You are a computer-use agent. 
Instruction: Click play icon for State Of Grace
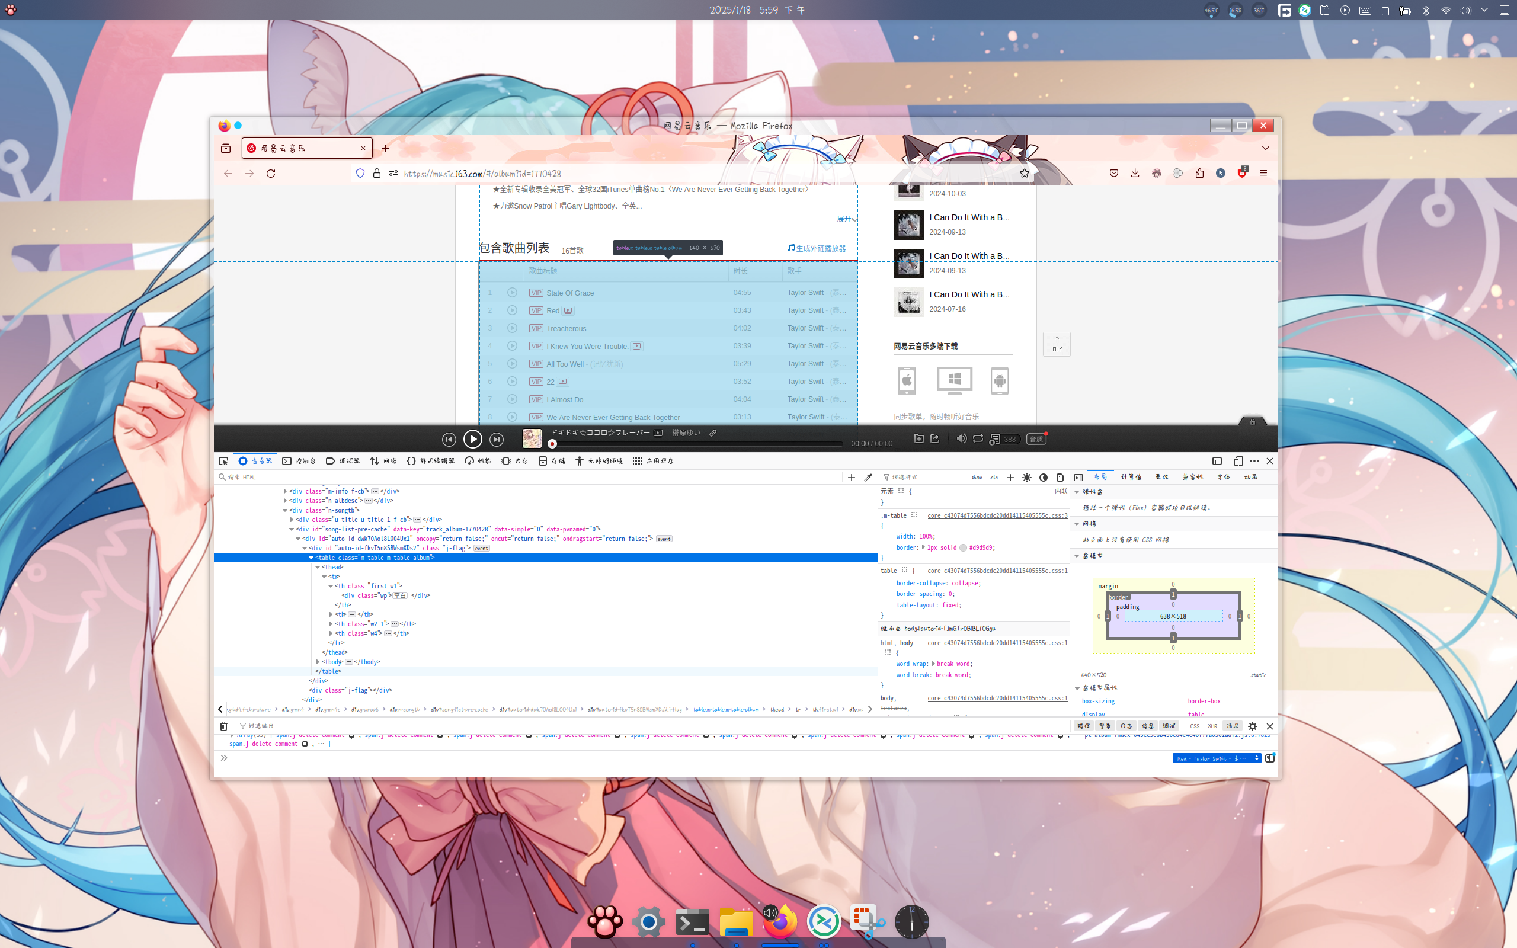point(512,293)
